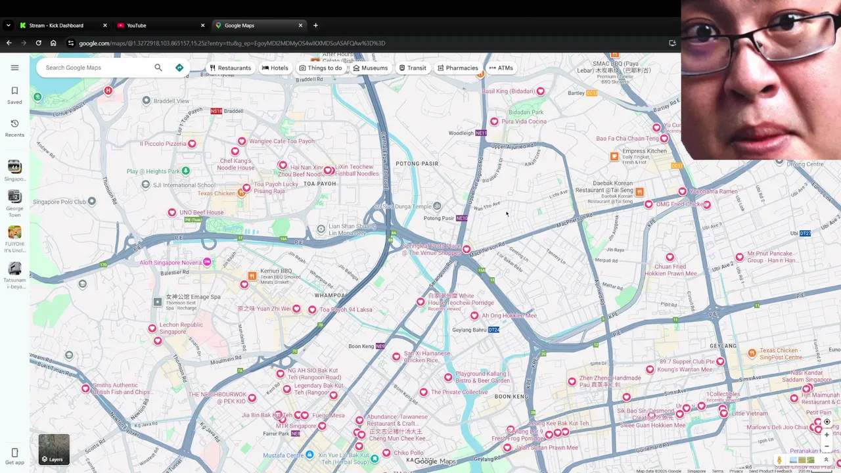Viewport: 841px width, 473px height.
Task: Zoom out with the minus button
Action: point(827,446)
